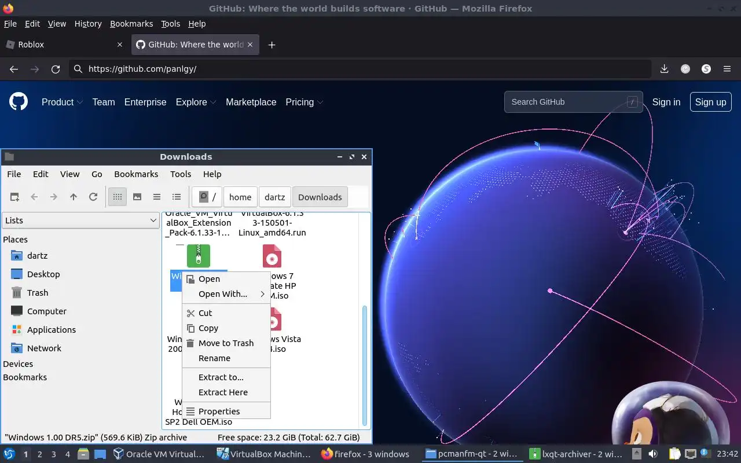Go forward in the Downloads file manager
This screenshot has width=741, height=463.
point(54,197)
